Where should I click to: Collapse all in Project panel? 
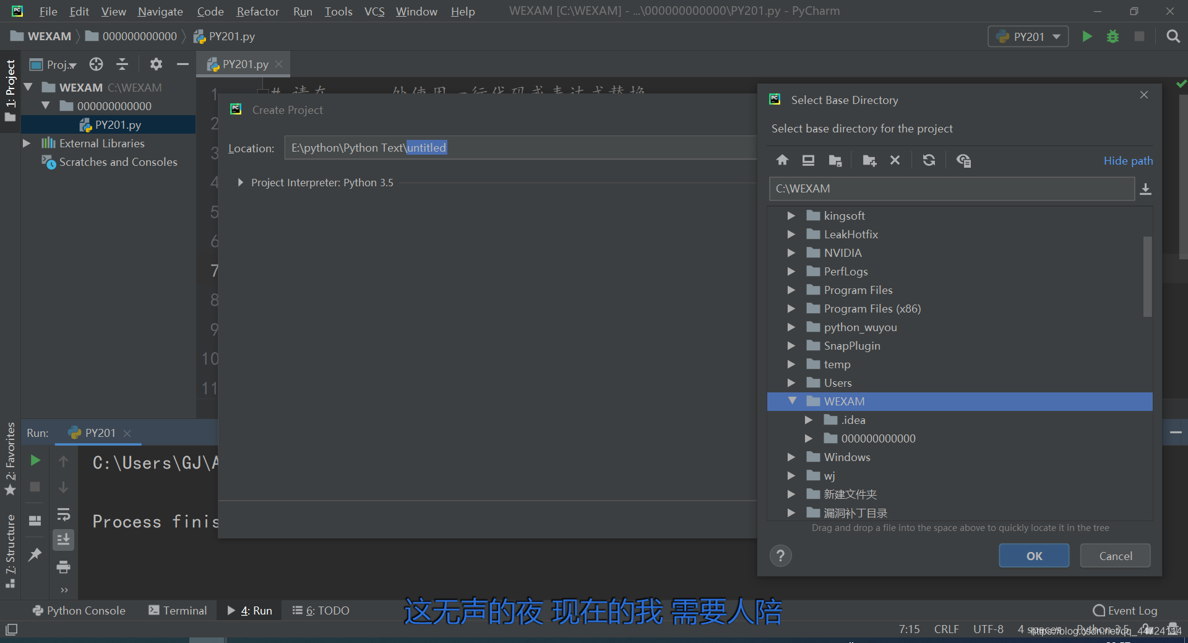click(x=123, y=64)
